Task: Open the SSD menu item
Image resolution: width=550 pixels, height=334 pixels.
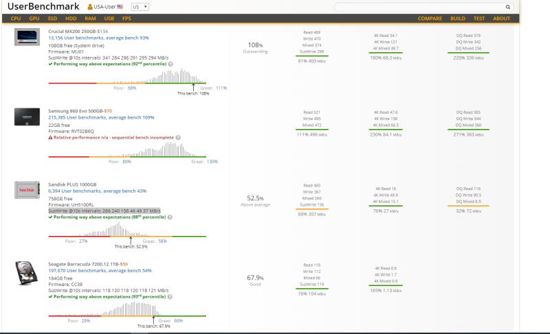Action: coord(52,19)
